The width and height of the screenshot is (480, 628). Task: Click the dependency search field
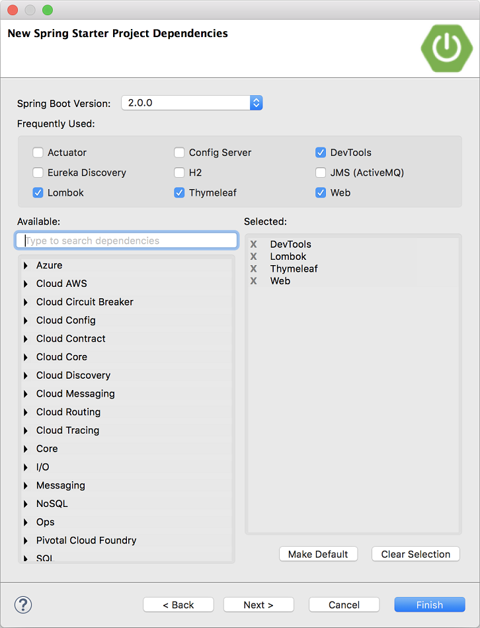pos(126,240)
